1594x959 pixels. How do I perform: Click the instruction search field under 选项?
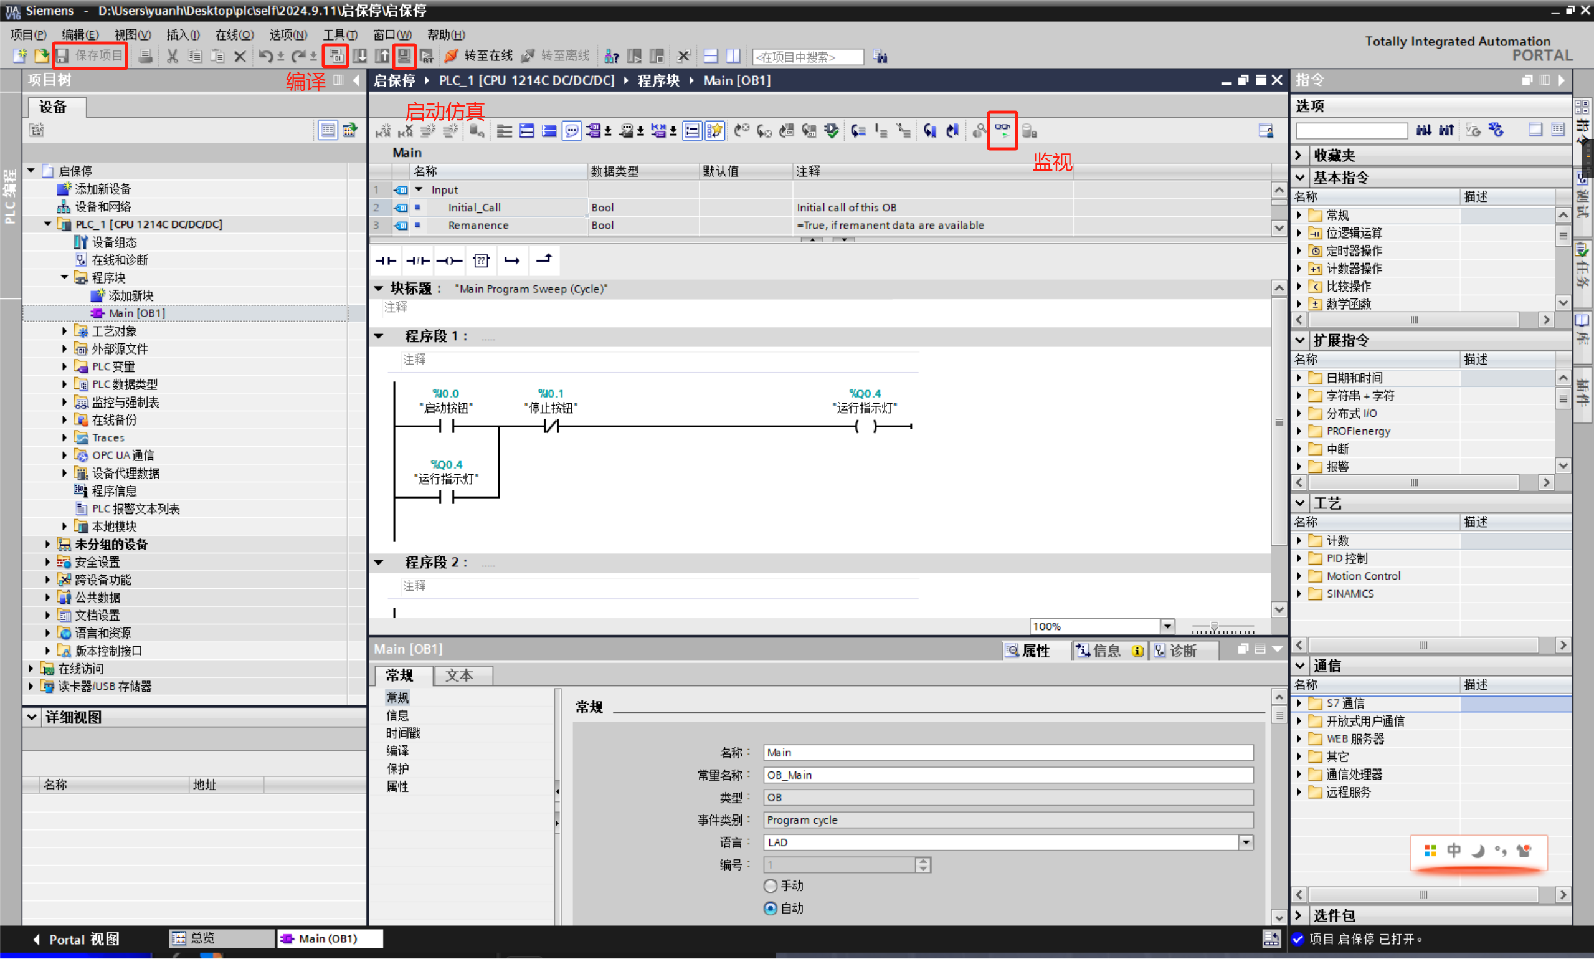coord(1351,130)
